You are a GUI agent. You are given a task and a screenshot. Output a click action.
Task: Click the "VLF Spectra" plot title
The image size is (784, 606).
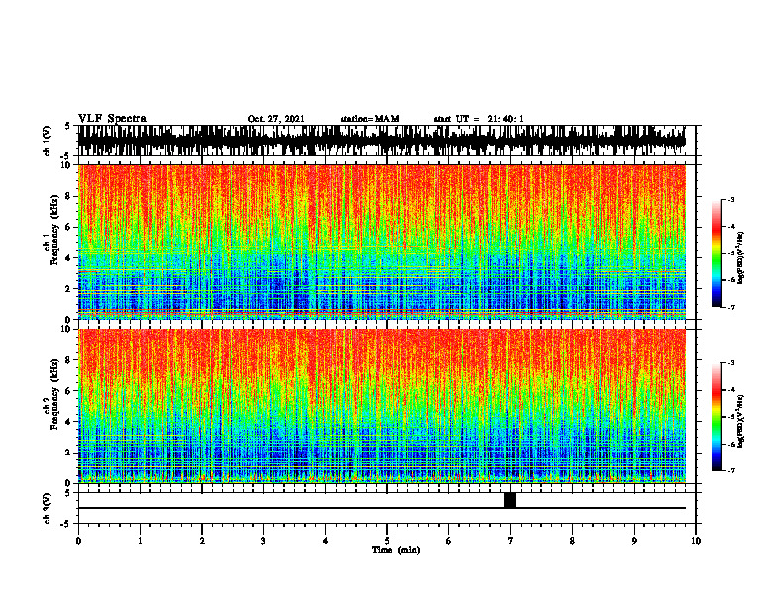[x=112, y=118]
